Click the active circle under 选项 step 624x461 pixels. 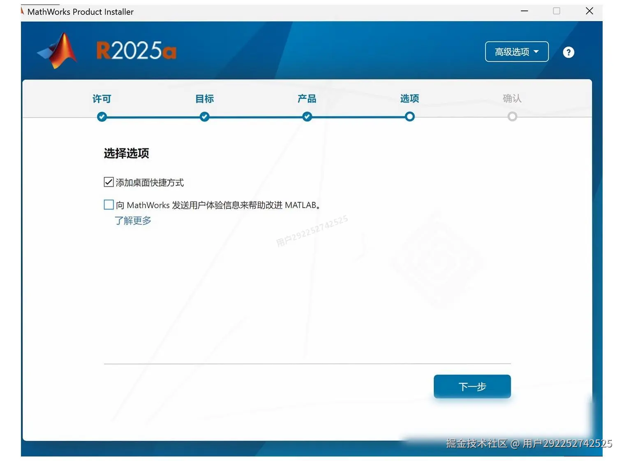(409, 116)
